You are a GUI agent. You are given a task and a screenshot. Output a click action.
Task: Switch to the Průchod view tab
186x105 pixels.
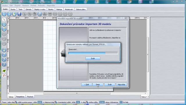coord(30,97)
